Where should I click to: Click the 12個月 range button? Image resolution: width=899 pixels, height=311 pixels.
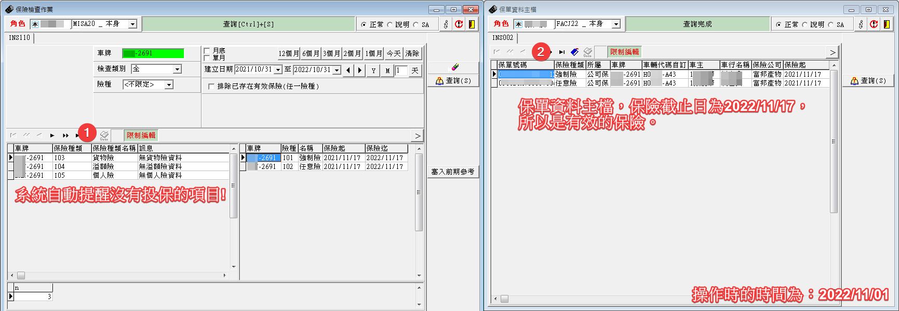point(289,53)
